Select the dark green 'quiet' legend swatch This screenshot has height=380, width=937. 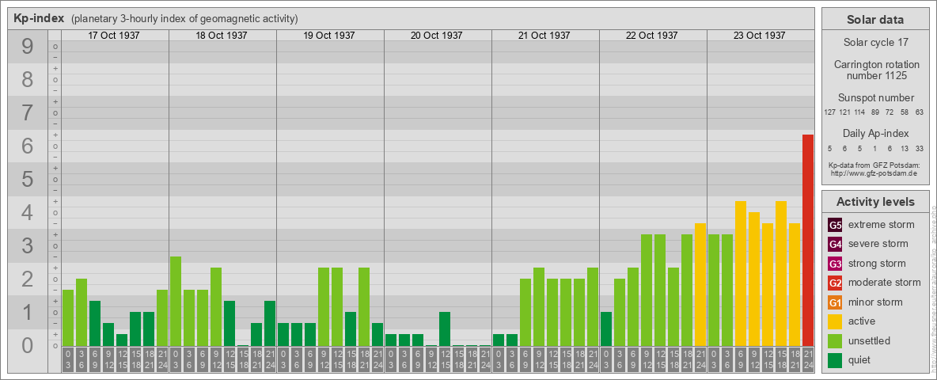pos(835,359)
